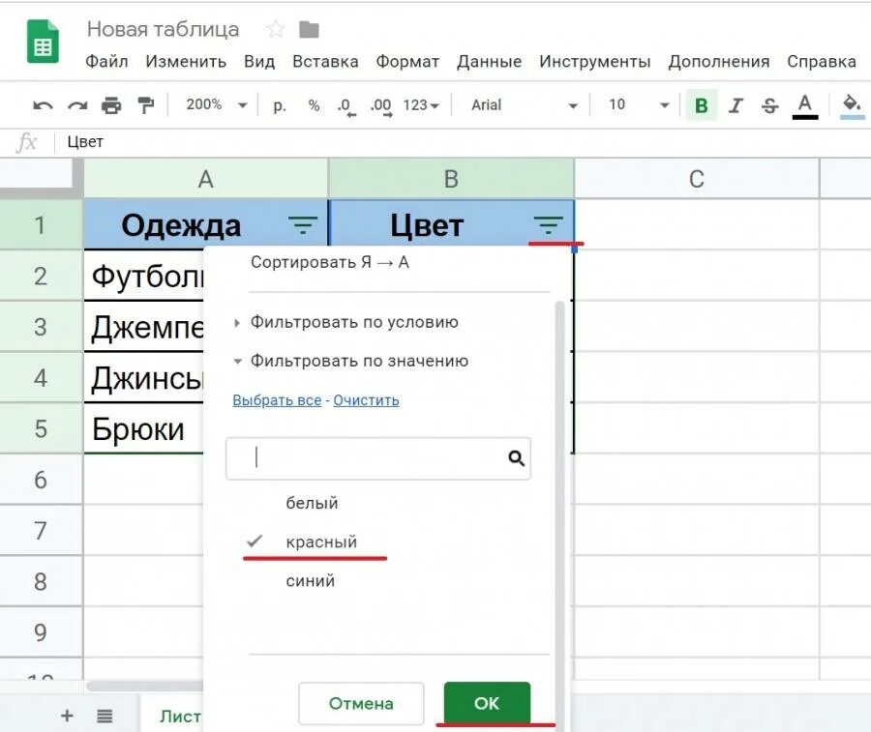Open the Файл menu
Image resolution: width=871 pixels, height=732 pixels.
click(x=106, y=61)
